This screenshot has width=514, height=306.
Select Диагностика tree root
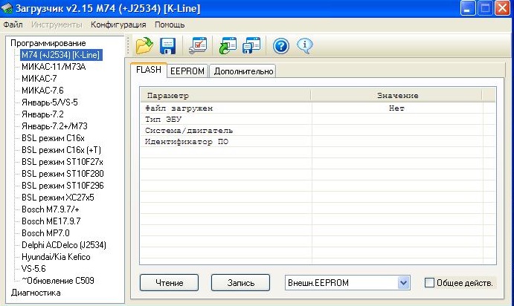(x=36, y=293)
